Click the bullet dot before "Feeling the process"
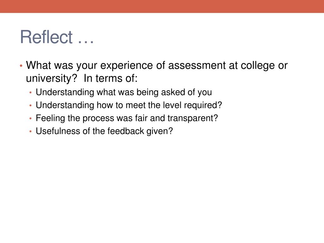Screen dimensions: 324x243 coord(31,119)
